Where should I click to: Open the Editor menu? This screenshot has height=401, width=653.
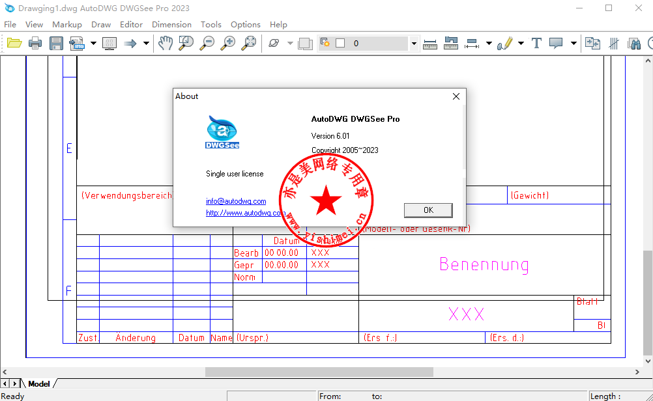click(x=131, y=25)
